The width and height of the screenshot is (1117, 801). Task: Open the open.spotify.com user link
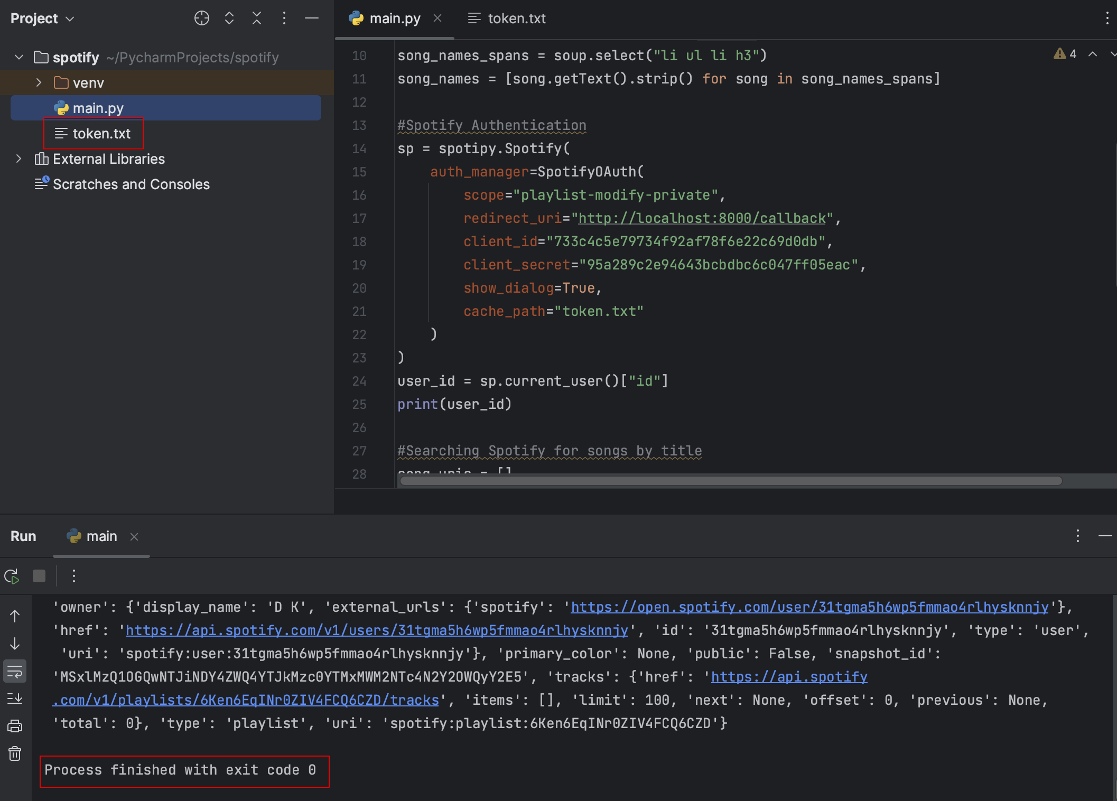pyautogui.click(x=809, y=607)
